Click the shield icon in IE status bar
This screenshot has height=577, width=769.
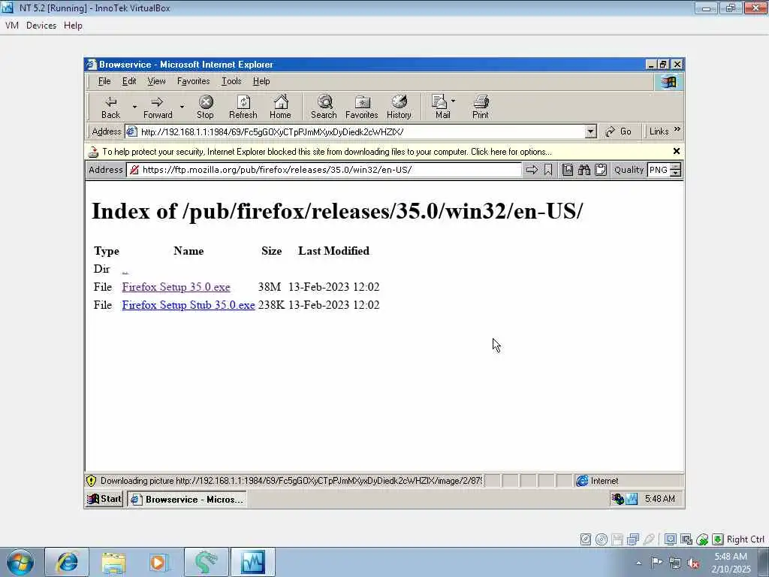[91, 481]
